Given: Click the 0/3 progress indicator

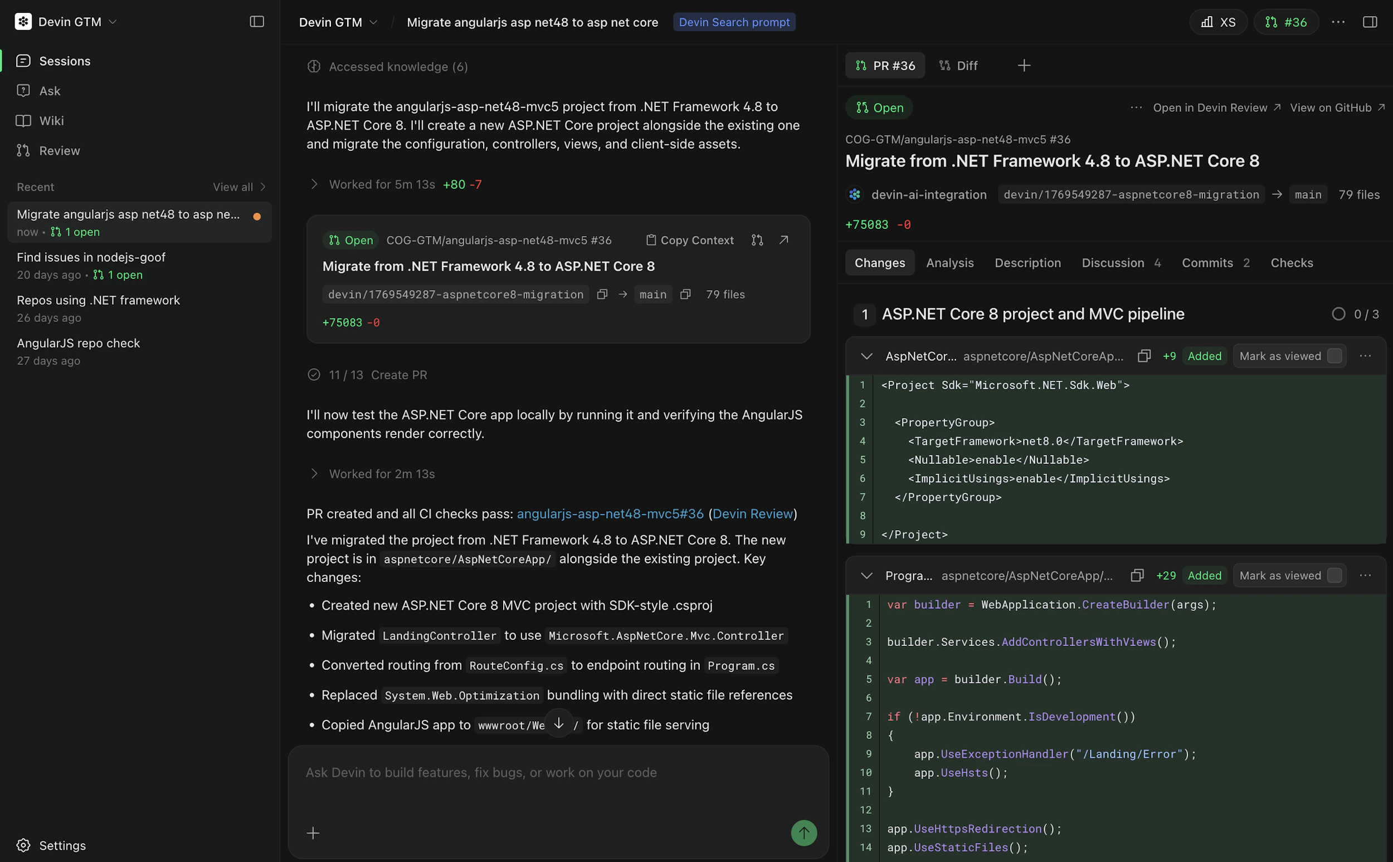Looking at the screenshot, I should tap(1356, 314).
